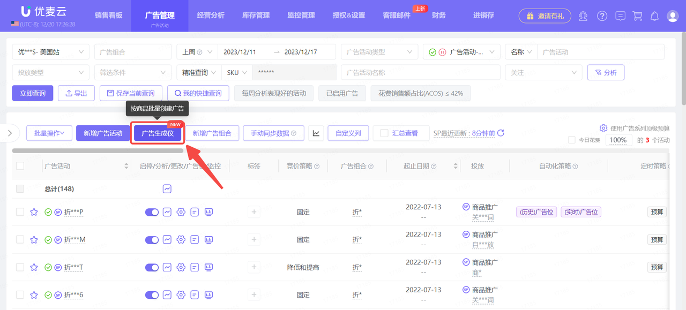Viewport: 686px width, 310px height.
Task: Open the 批量操作 dropdown menu
Action: [x=49, y=133]
